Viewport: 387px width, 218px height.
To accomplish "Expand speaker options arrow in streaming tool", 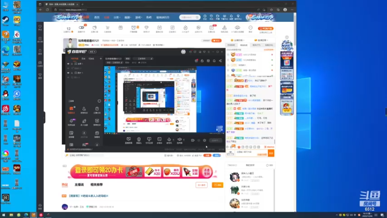I will 184,140.
